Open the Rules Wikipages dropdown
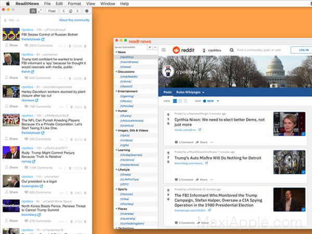The width and height of the screenshot is (312, 234). (190, 93)
